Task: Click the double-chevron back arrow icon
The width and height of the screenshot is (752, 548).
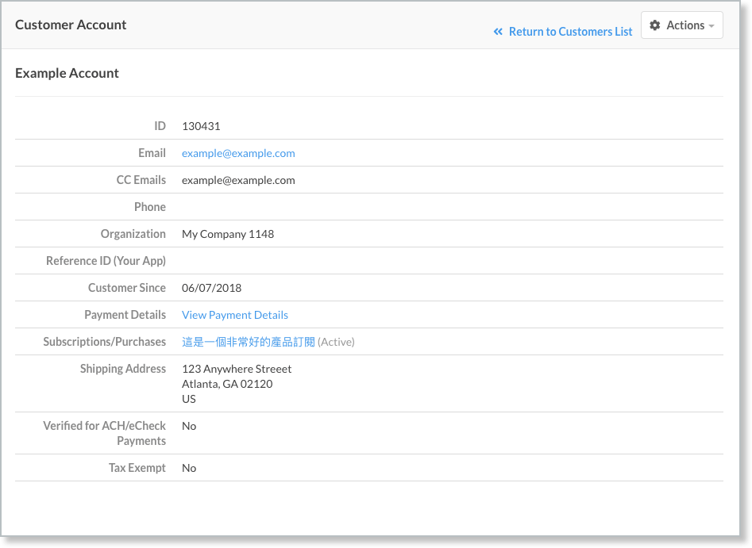Action: pos(498,32)
